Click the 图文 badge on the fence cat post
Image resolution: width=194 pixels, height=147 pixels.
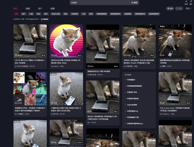coord(163,27)
